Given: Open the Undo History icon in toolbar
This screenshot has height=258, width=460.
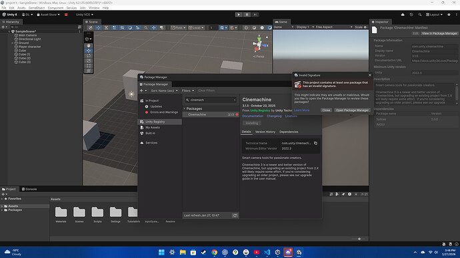Looking at the screenshot, I should [x=411, y=15].
